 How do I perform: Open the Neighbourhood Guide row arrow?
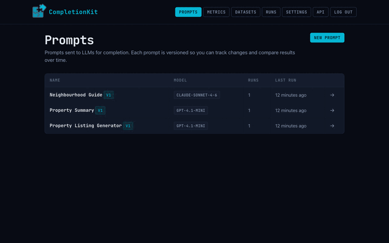tap(332, 95)
